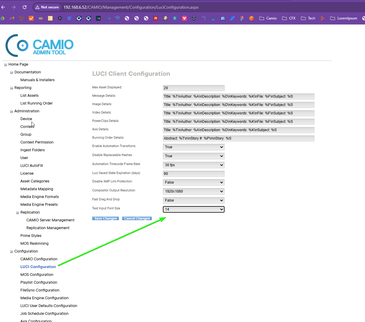The height and width of the screenshot is (322, 365).
Task: Open the red grid dots bookmark
Action: [22, 18]
